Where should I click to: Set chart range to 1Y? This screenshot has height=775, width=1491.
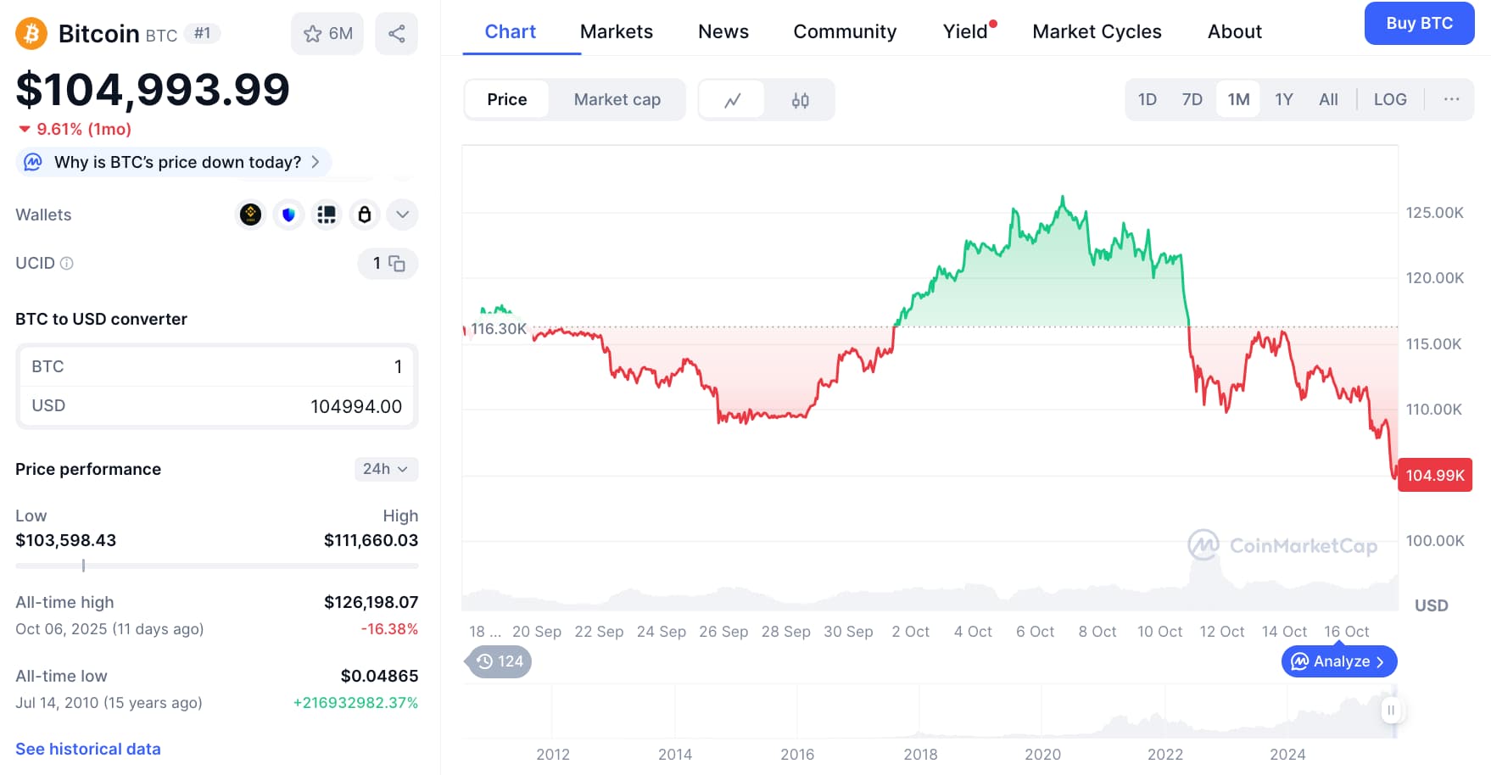click(1284, 100)
